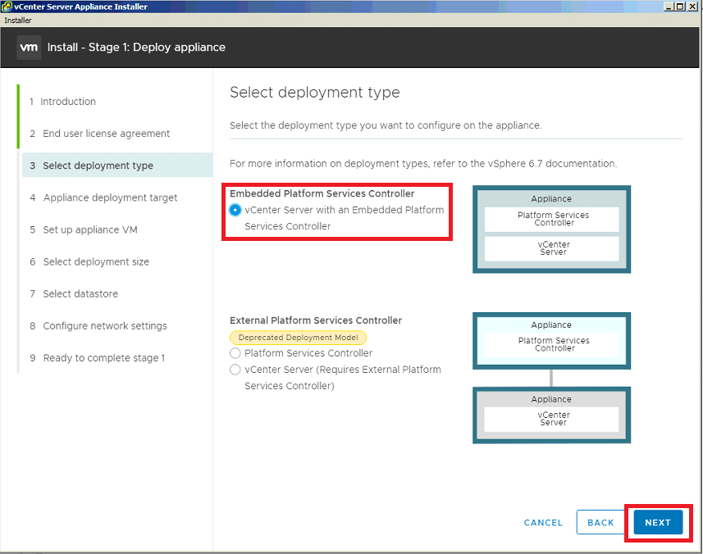Click the Deprecated Deployment Model badge
Viewport: 703px width, 554px height.
pos(298,338)
